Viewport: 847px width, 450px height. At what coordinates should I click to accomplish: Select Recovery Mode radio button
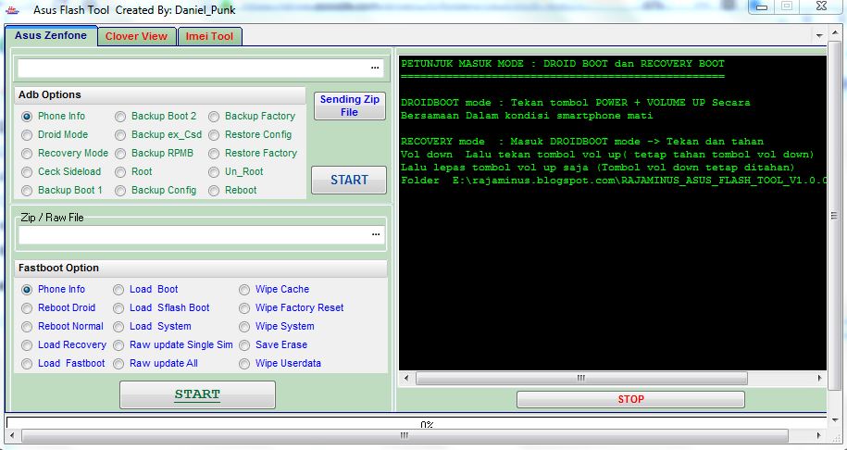[x=27, y=154]
